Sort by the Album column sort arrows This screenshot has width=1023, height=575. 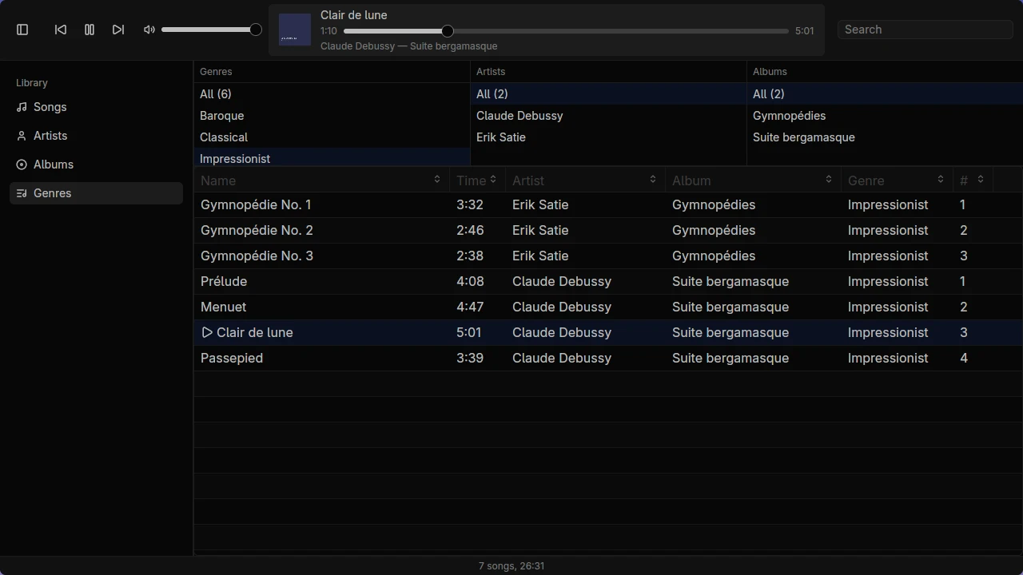click(829, 179)
